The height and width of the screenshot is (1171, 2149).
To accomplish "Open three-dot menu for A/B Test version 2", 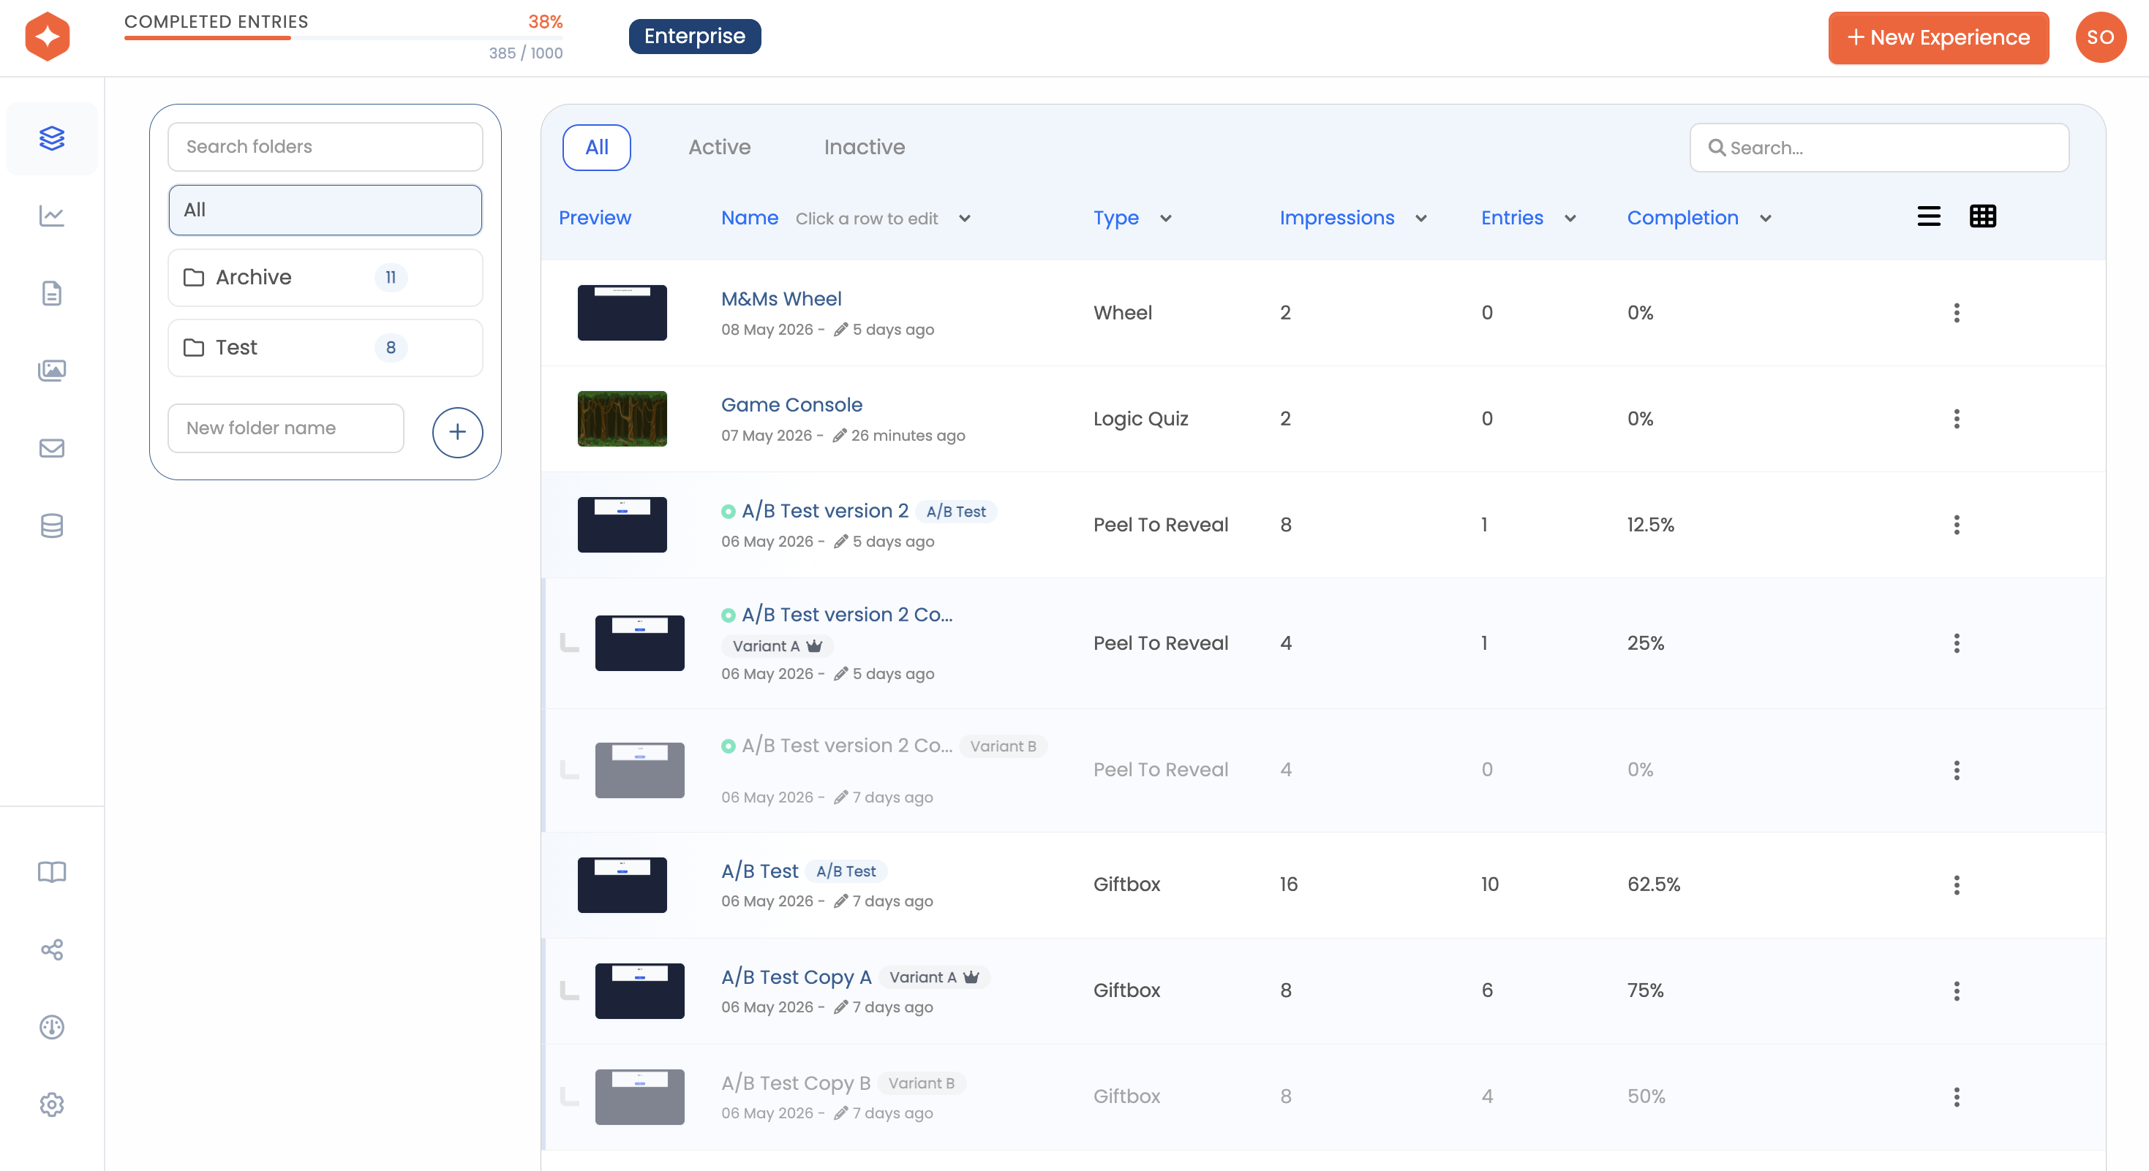I will (1957, 524).
